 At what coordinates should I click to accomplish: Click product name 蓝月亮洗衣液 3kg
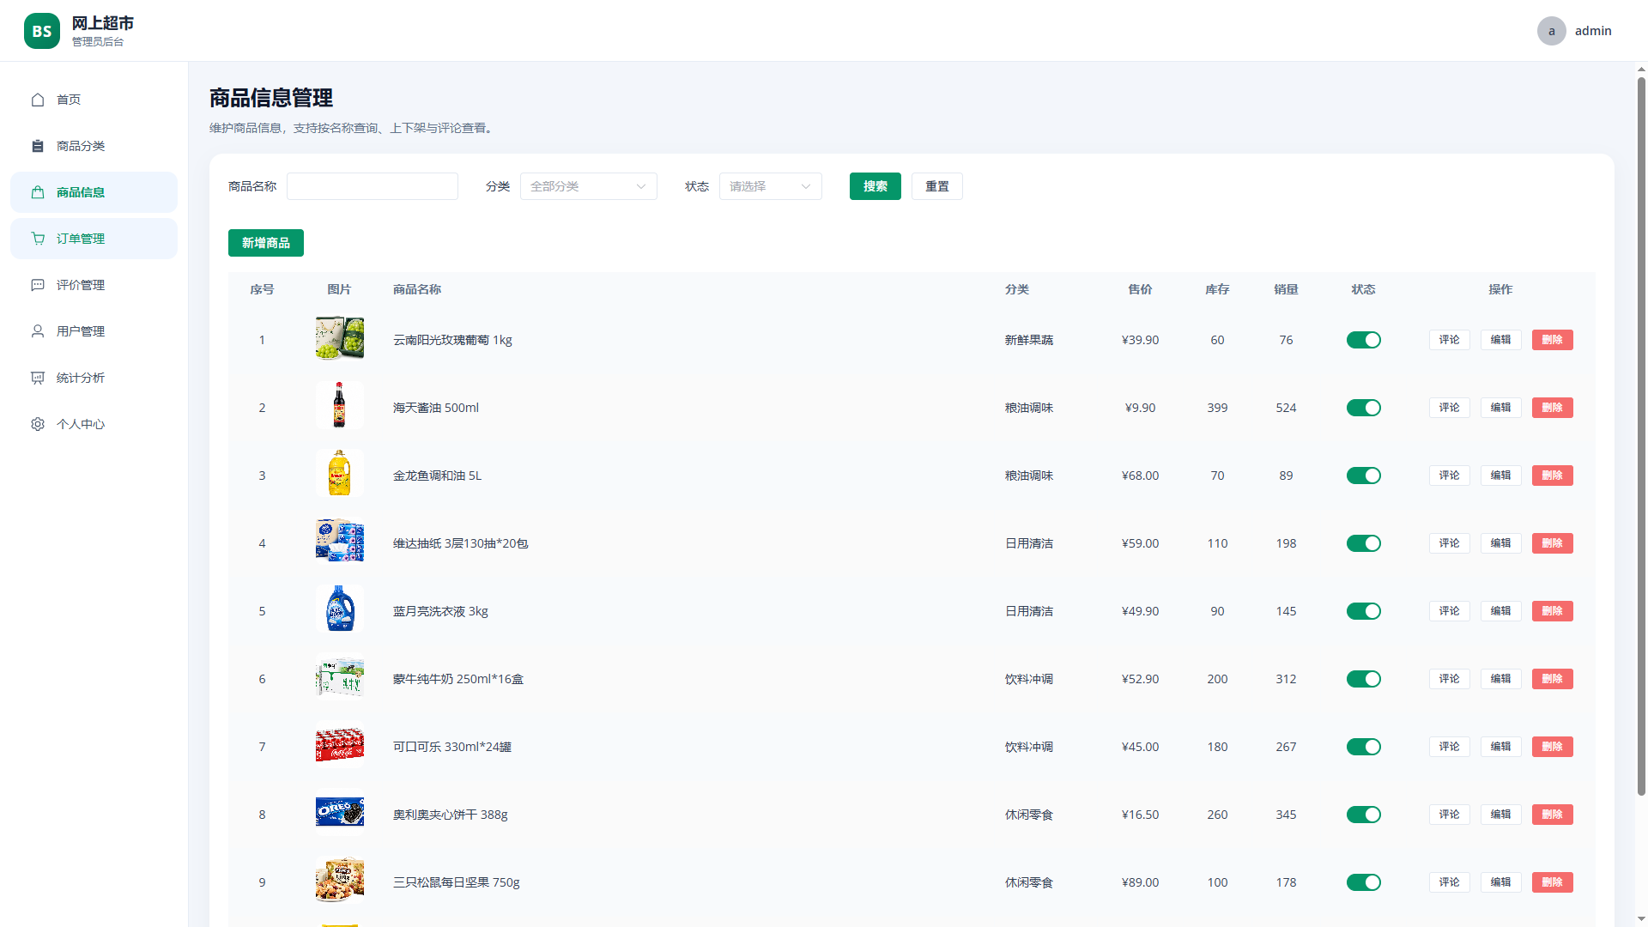coord(440,611)
